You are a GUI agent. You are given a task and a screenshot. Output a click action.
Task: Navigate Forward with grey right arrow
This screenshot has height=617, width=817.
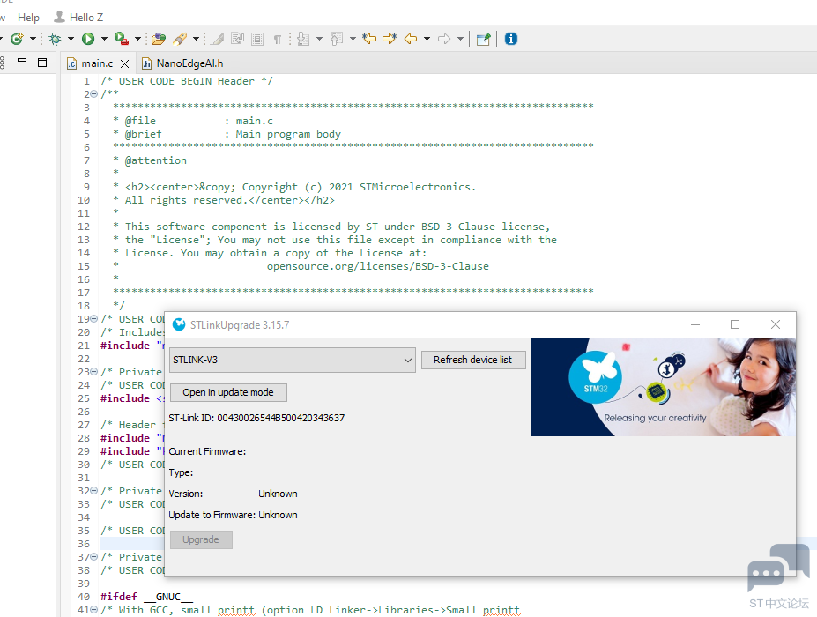444,39
